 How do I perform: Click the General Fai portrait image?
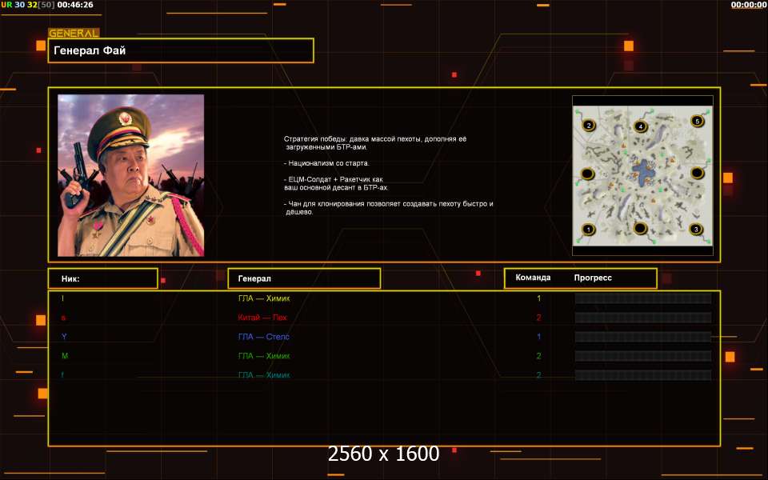coord(130,175)
